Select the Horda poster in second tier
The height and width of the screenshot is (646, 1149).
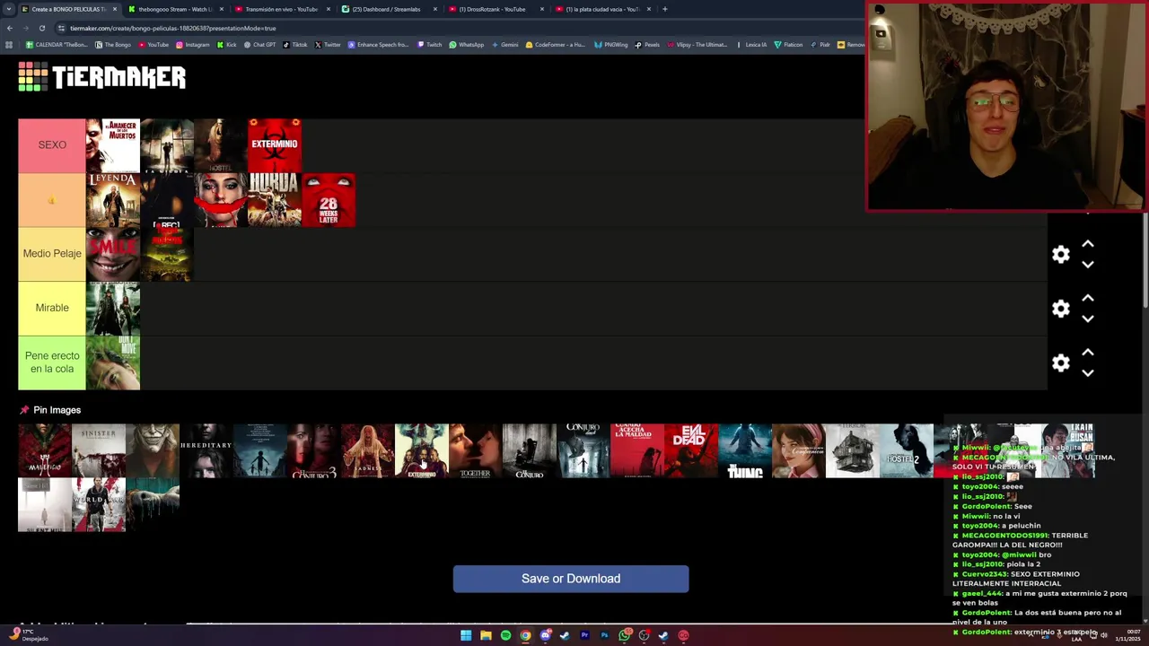tap(275, 200)
